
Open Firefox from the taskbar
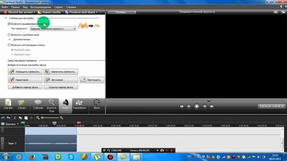(x=32, y=157)
